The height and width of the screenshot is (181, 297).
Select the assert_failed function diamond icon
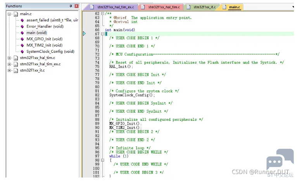(22, 20)
